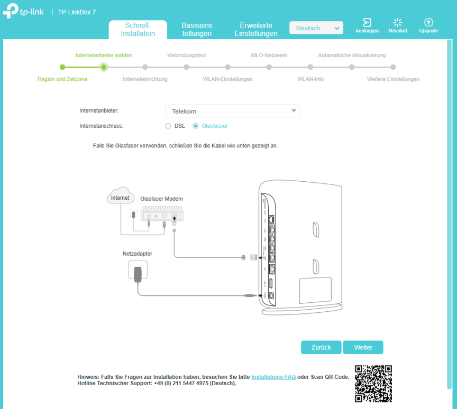Click the MLO-Netzwerk step marker
Screen dimensions: 457x409
(269, 67)
